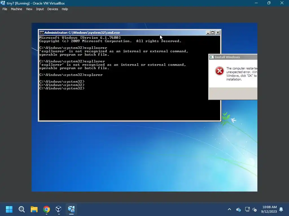
Task: Open the notification bell icon
Action: 281,209
